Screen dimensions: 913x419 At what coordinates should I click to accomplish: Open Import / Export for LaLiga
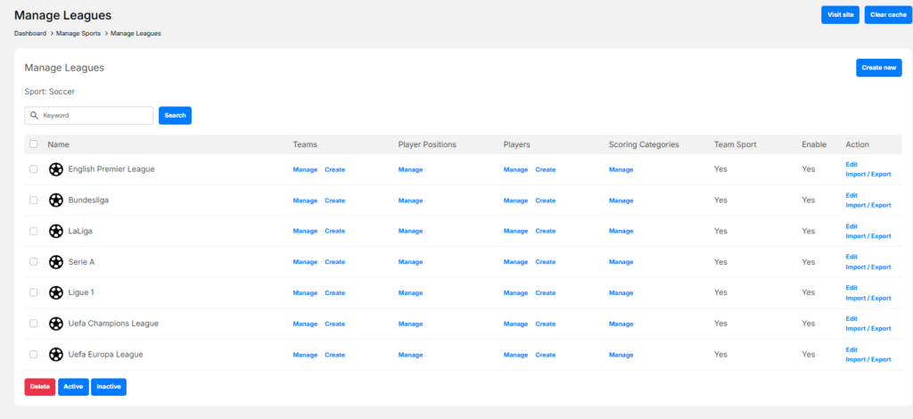(868, 236)
